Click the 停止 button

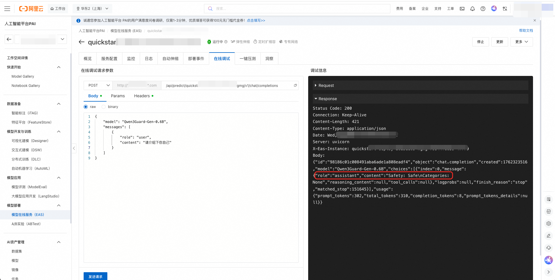point(481,42)
